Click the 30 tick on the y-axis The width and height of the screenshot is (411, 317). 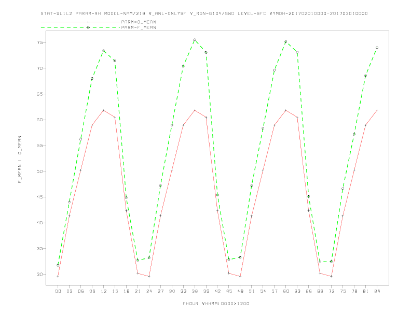(40, 275)
